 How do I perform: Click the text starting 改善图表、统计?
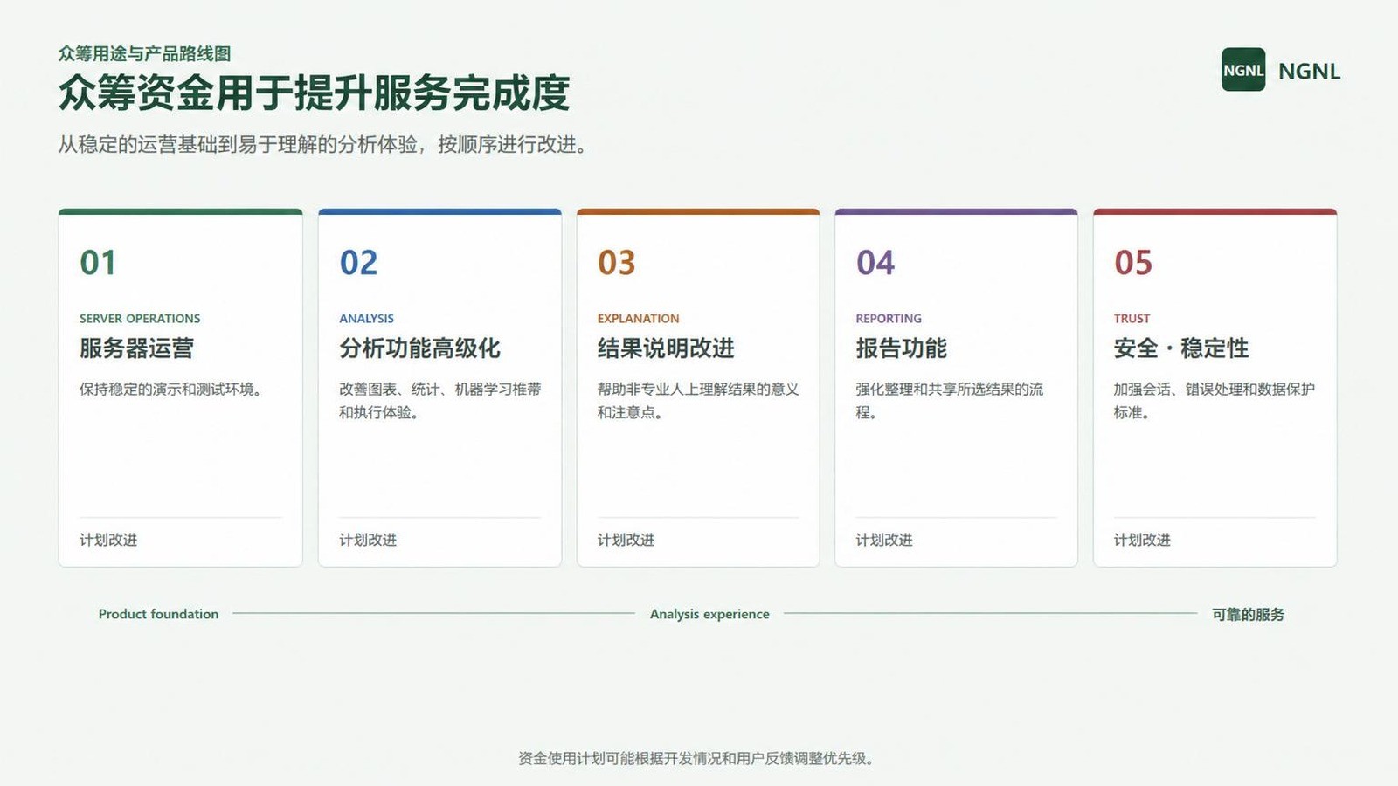pos(440,400)
